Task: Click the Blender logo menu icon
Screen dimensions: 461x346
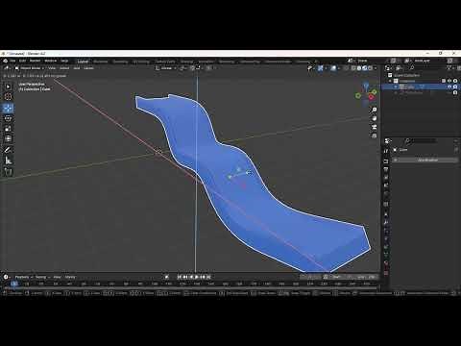Action: (x=5, y=61)
